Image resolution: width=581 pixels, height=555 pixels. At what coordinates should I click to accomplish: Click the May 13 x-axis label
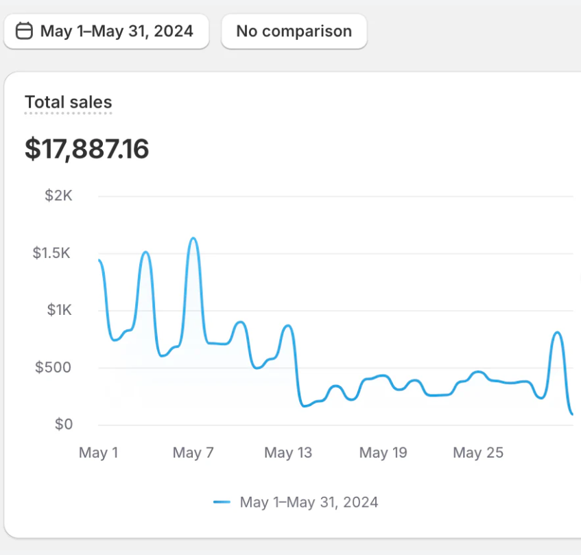[x=288, y=453]
